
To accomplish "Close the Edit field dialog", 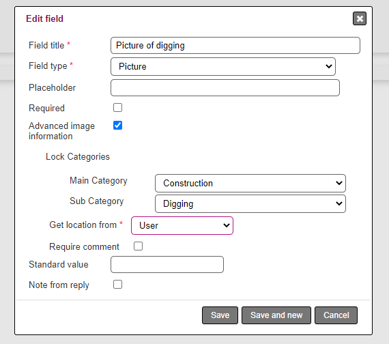I will (x=360, y=18).
